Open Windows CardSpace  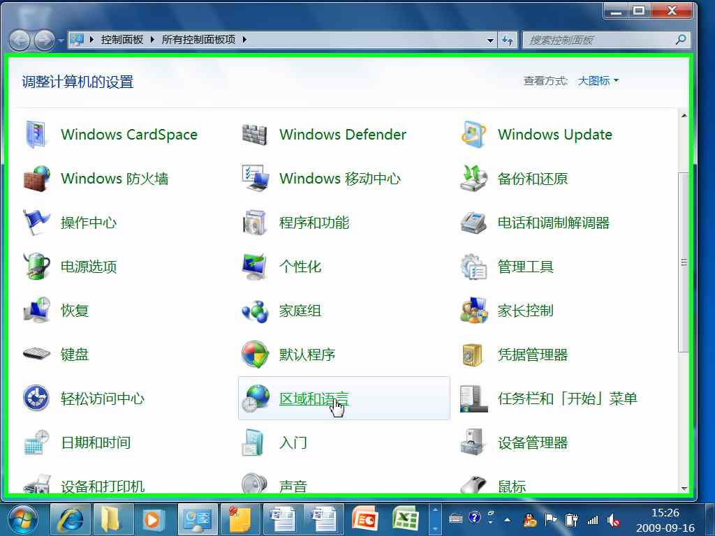click(111, 135)
